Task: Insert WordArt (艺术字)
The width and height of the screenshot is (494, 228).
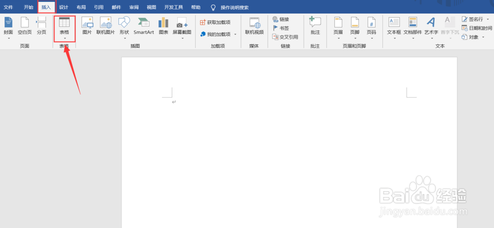Action: [x=431, y=27]
